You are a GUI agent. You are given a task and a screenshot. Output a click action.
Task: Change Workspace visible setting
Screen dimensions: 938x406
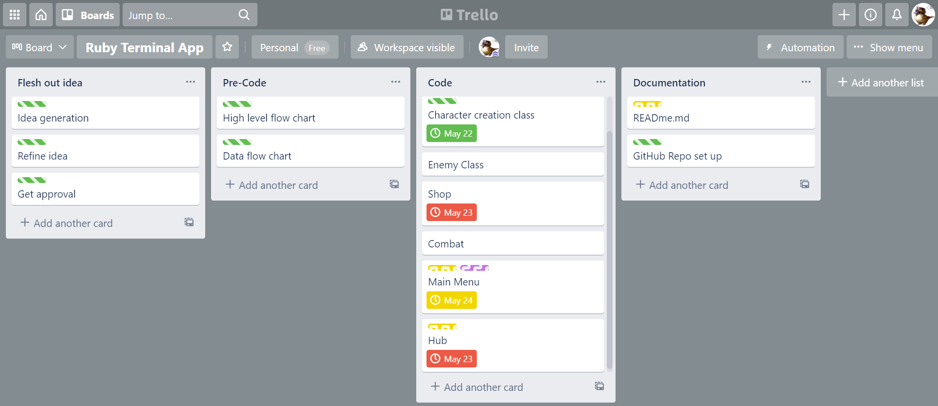pos(407,47)
